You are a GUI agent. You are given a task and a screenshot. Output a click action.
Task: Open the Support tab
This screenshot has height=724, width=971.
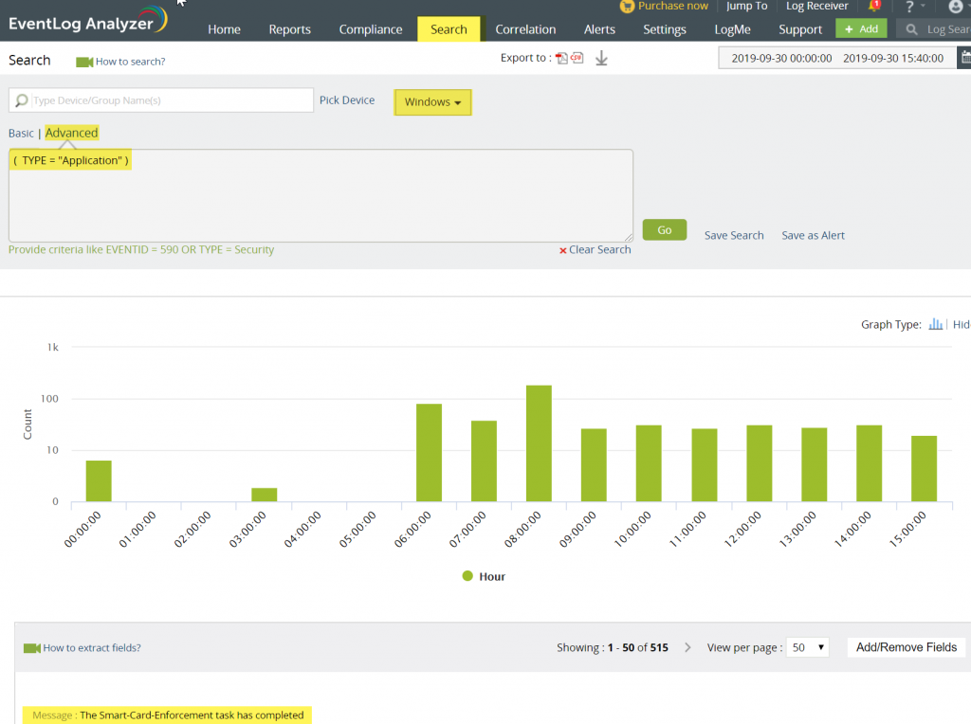pyautogui.click(x=800, y=29)
